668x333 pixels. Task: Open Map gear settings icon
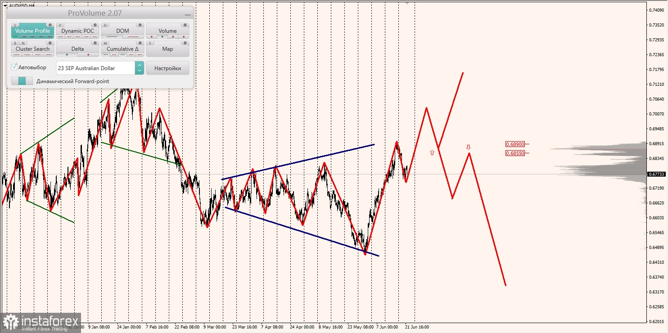click(185, 43)
